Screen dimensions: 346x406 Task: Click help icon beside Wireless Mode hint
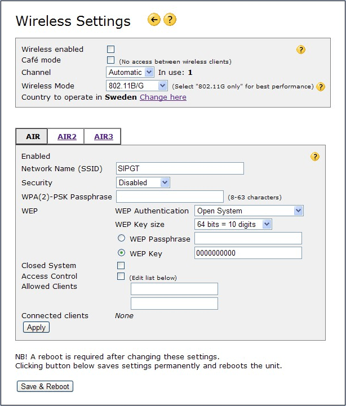[x=321, y=87]
